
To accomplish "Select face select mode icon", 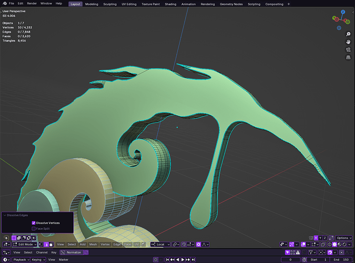I will point(52,245).
